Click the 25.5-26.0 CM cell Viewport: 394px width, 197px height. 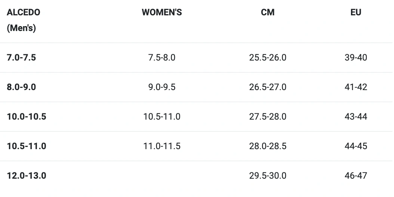click(268, 58)
